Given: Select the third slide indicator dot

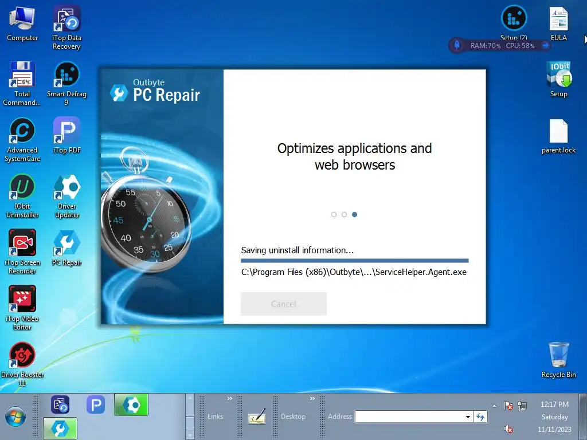Looking at the screenshot, I should (354, 214).
